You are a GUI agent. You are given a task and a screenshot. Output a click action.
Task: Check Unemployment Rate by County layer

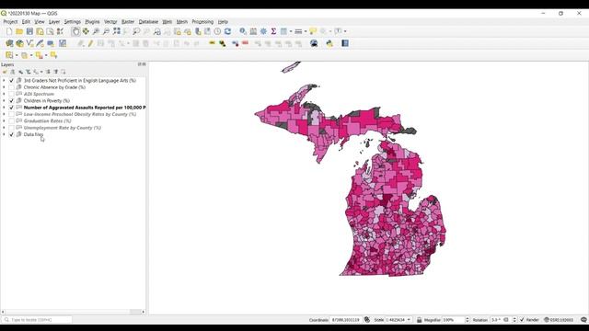[11, 128]
